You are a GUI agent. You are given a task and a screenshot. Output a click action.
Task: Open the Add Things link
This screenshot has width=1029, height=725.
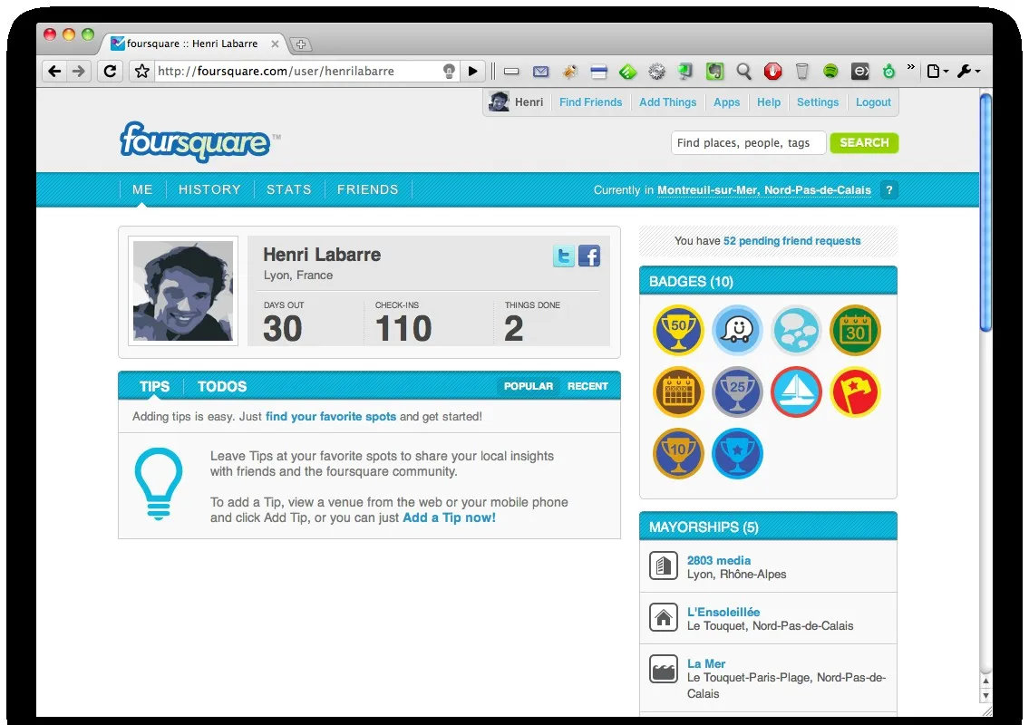667,102
